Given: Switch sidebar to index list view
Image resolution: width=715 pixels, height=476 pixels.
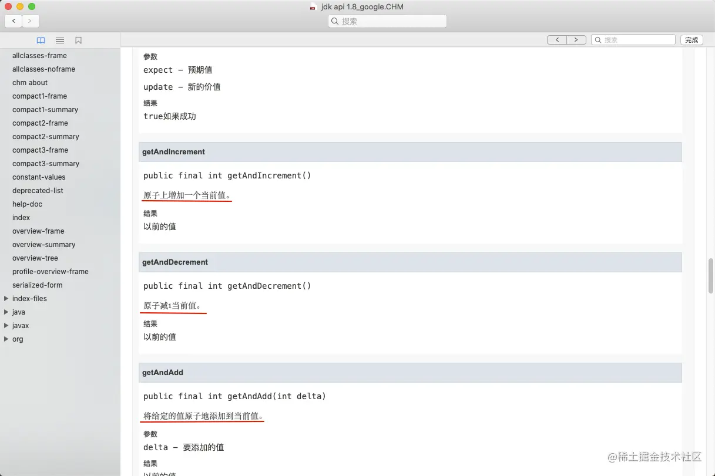Looking at the screenshot, I should [60, 40].
